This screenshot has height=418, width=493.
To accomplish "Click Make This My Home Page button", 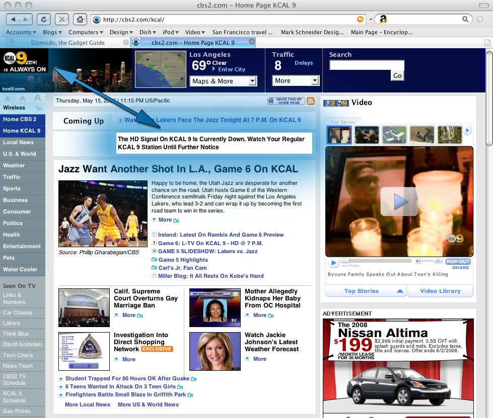I will pyautogui.click(x=286, y=101).
